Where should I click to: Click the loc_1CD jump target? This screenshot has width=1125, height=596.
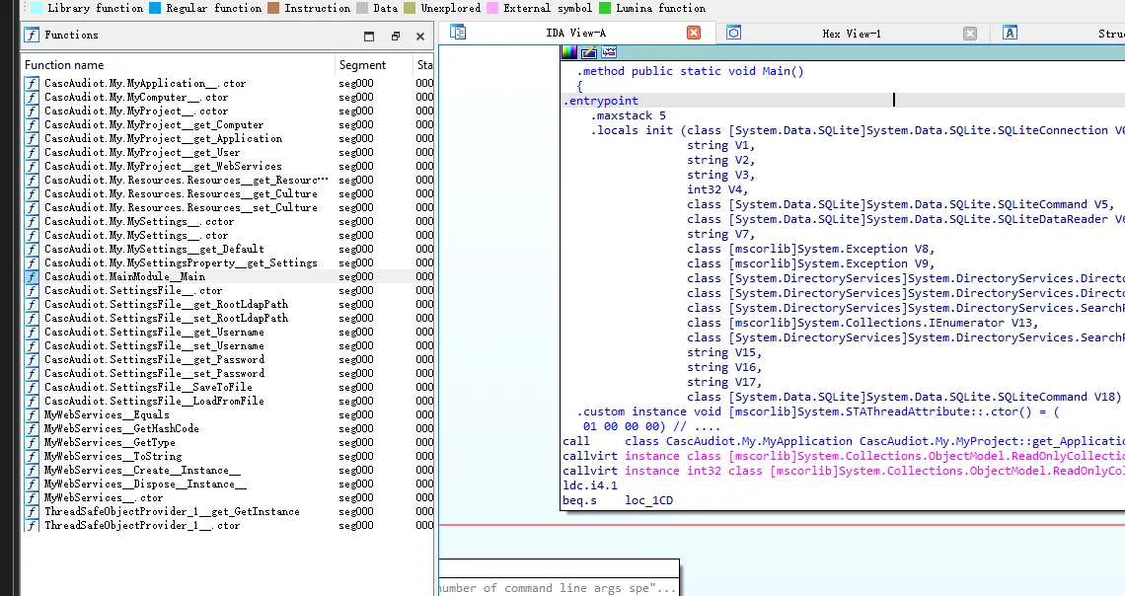pos(648,500)
